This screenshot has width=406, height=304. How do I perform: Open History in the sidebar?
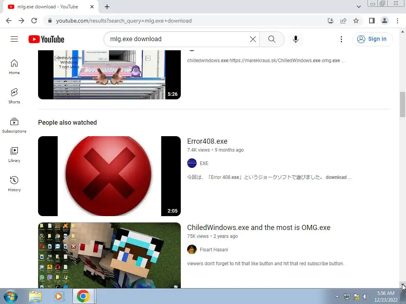[x=14, y=184]
